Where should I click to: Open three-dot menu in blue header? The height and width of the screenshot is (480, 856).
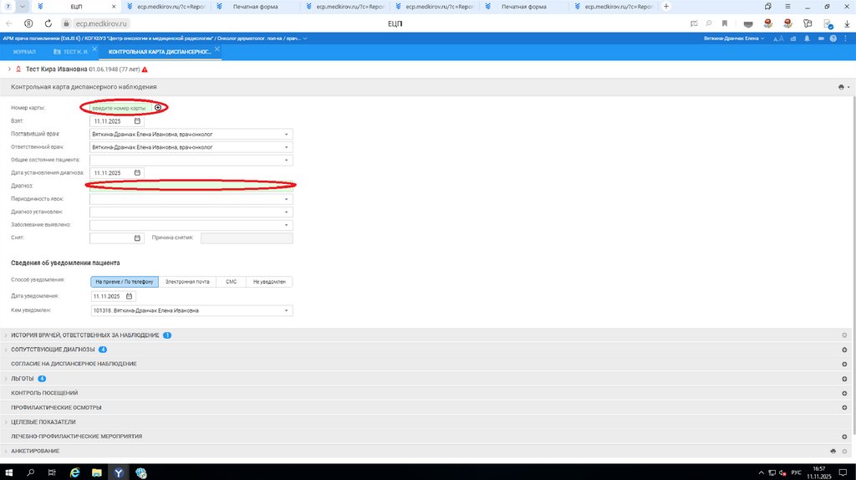(846, 38)
